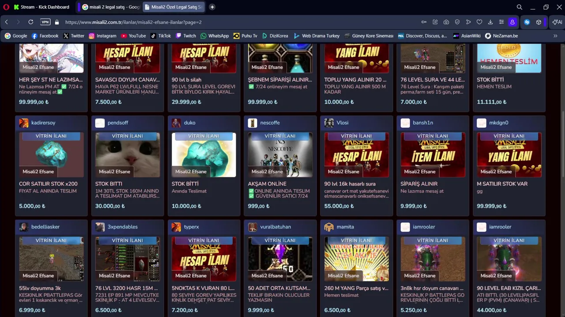Take a snapshot with the camera icon
The image size is (565, 317).
click(446, 22)
